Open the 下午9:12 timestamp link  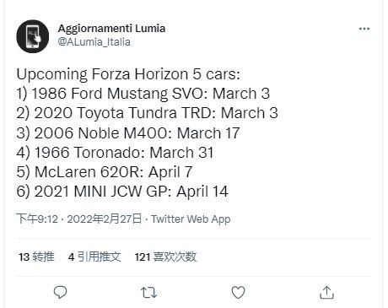point(37,219)
